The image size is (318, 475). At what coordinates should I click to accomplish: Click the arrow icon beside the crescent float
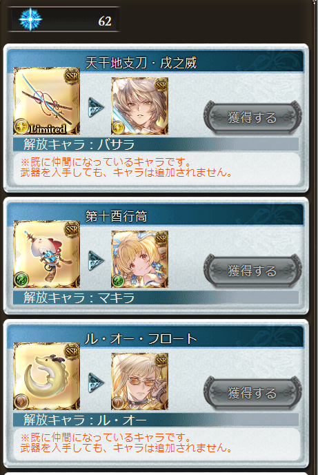point(96,383)
